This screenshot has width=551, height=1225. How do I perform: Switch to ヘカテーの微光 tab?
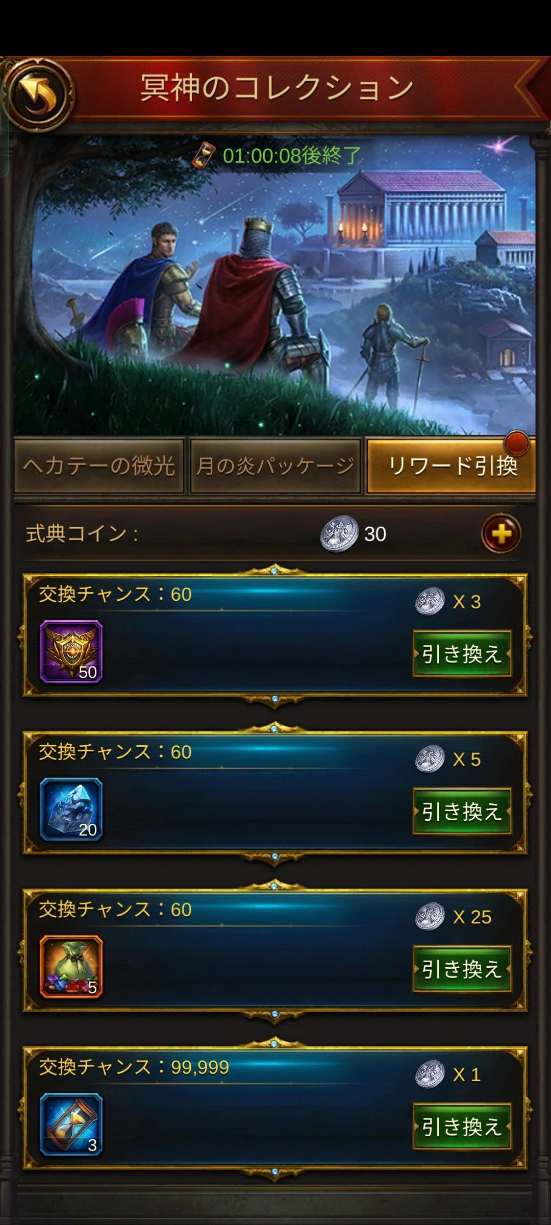pyautogui.click(x=98, y=465)
